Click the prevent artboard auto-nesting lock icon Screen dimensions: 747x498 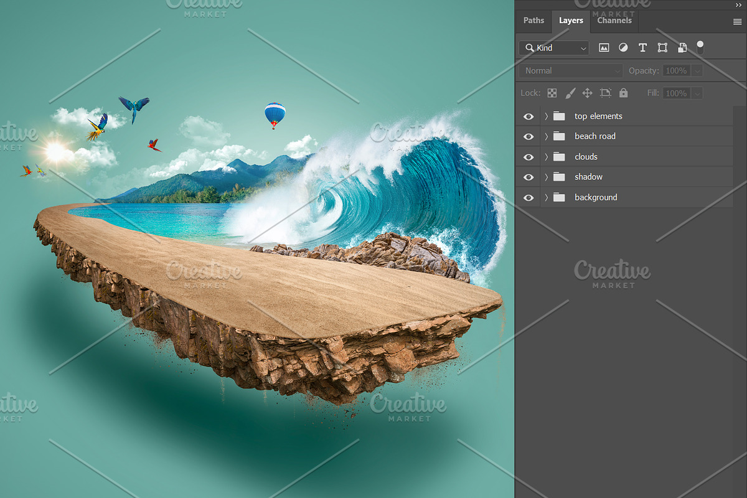point(606,93)
